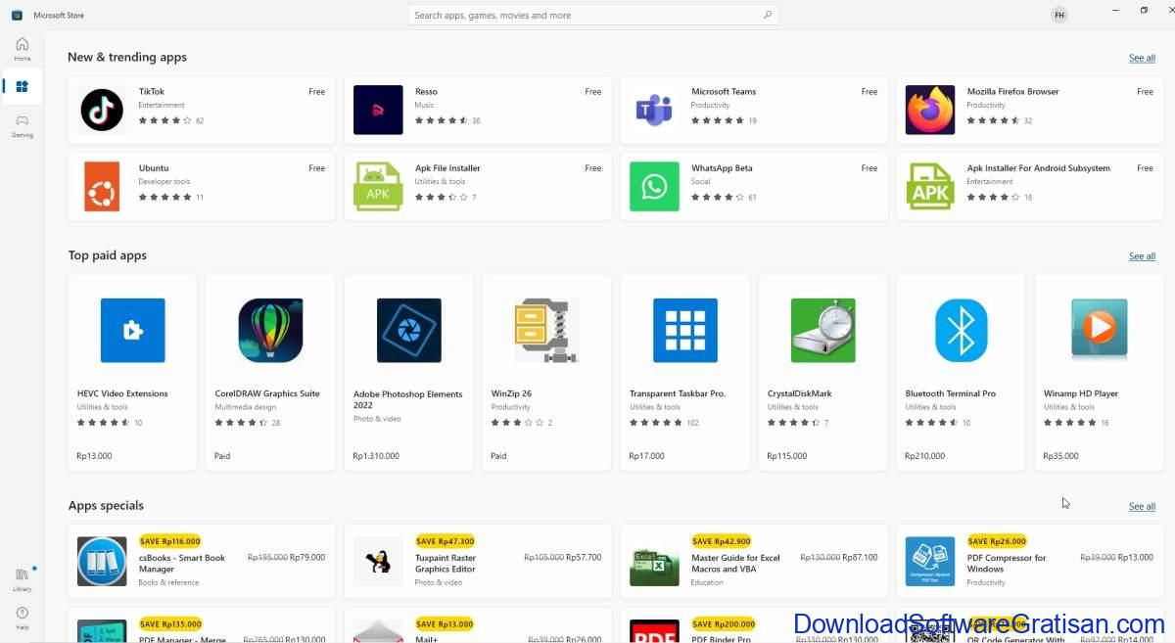
Task: Click the Microsoft Store title bar logo
Action: click(17, 15)
